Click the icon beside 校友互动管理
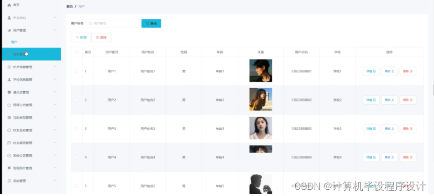The height and width of the screenshot is (196, 434). pos(9,130)
